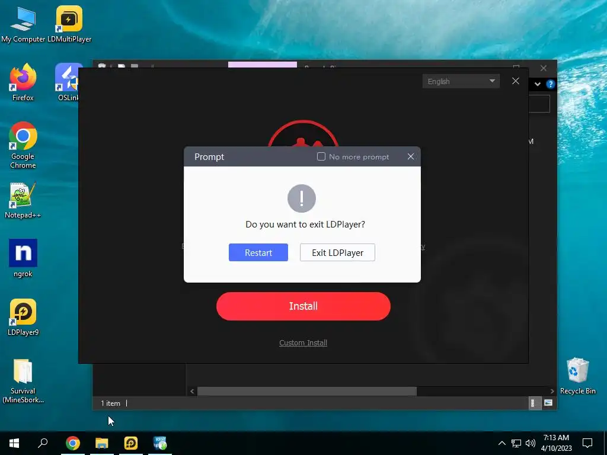Open the English language dropdown
The image size is (607, 455).
[461, 81]
